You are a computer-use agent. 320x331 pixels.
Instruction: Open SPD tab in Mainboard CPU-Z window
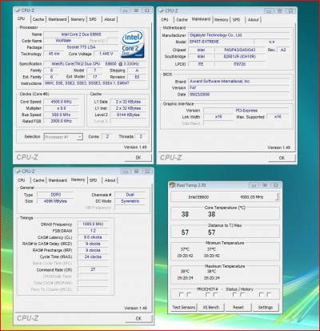[x=236, y=20]
